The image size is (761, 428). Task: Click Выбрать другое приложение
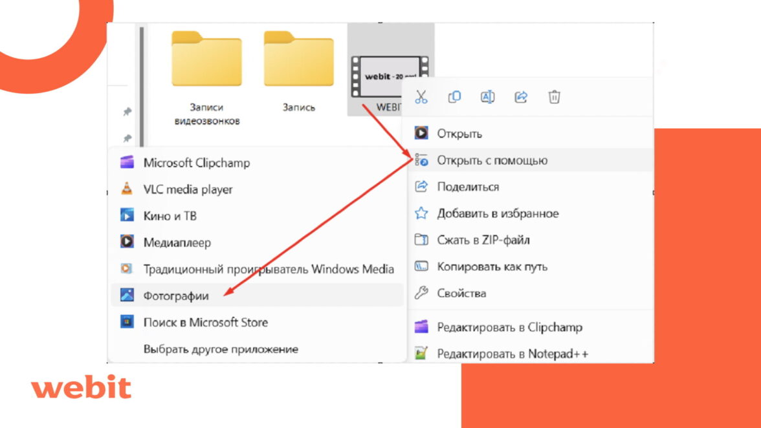tap(258, 349)
